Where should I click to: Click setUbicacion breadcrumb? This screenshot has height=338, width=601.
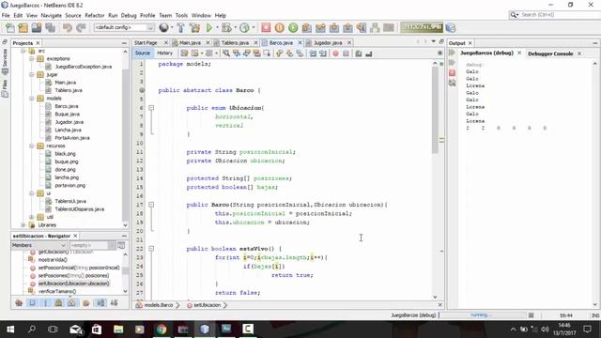click(207, 305)
